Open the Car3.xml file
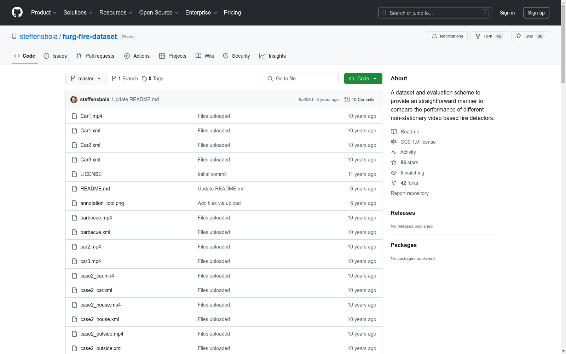 [90, 160]
